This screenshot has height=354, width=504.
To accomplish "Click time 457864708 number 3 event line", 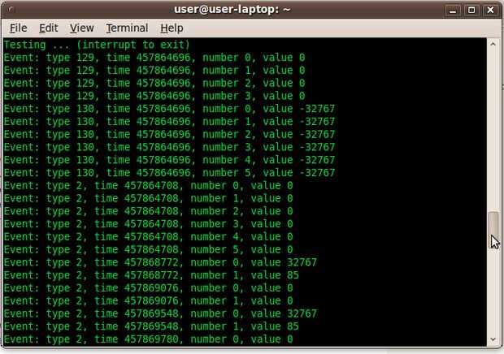I will (149, 224).
